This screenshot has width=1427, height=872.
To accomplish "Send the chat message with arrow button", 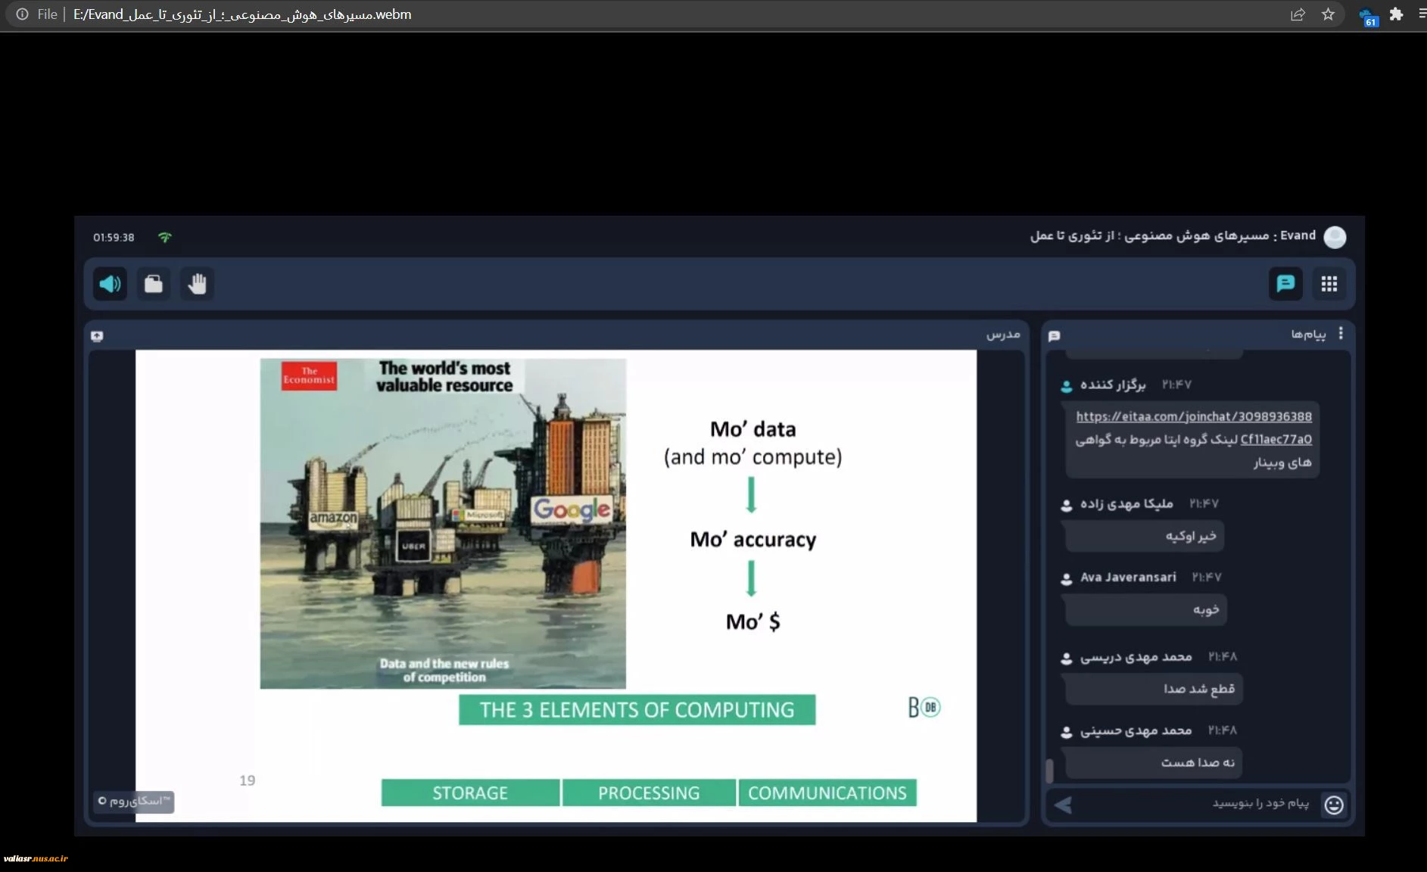I will coord(1063,805).
